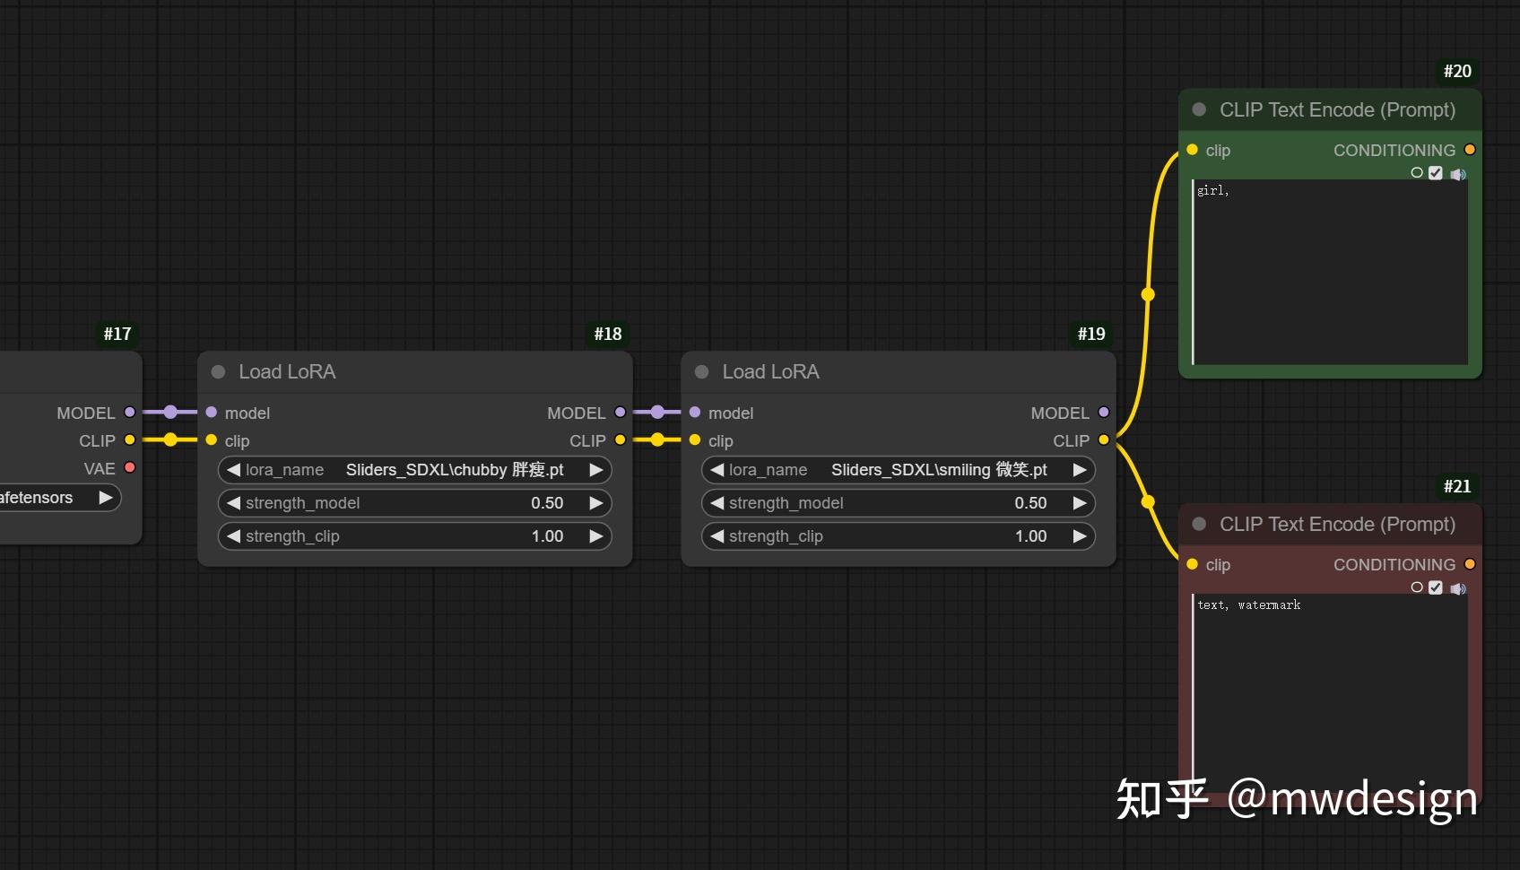Click the girl prompt text area
The width and height of the screenshot is (1520, 870).
tap(1330, 273)
